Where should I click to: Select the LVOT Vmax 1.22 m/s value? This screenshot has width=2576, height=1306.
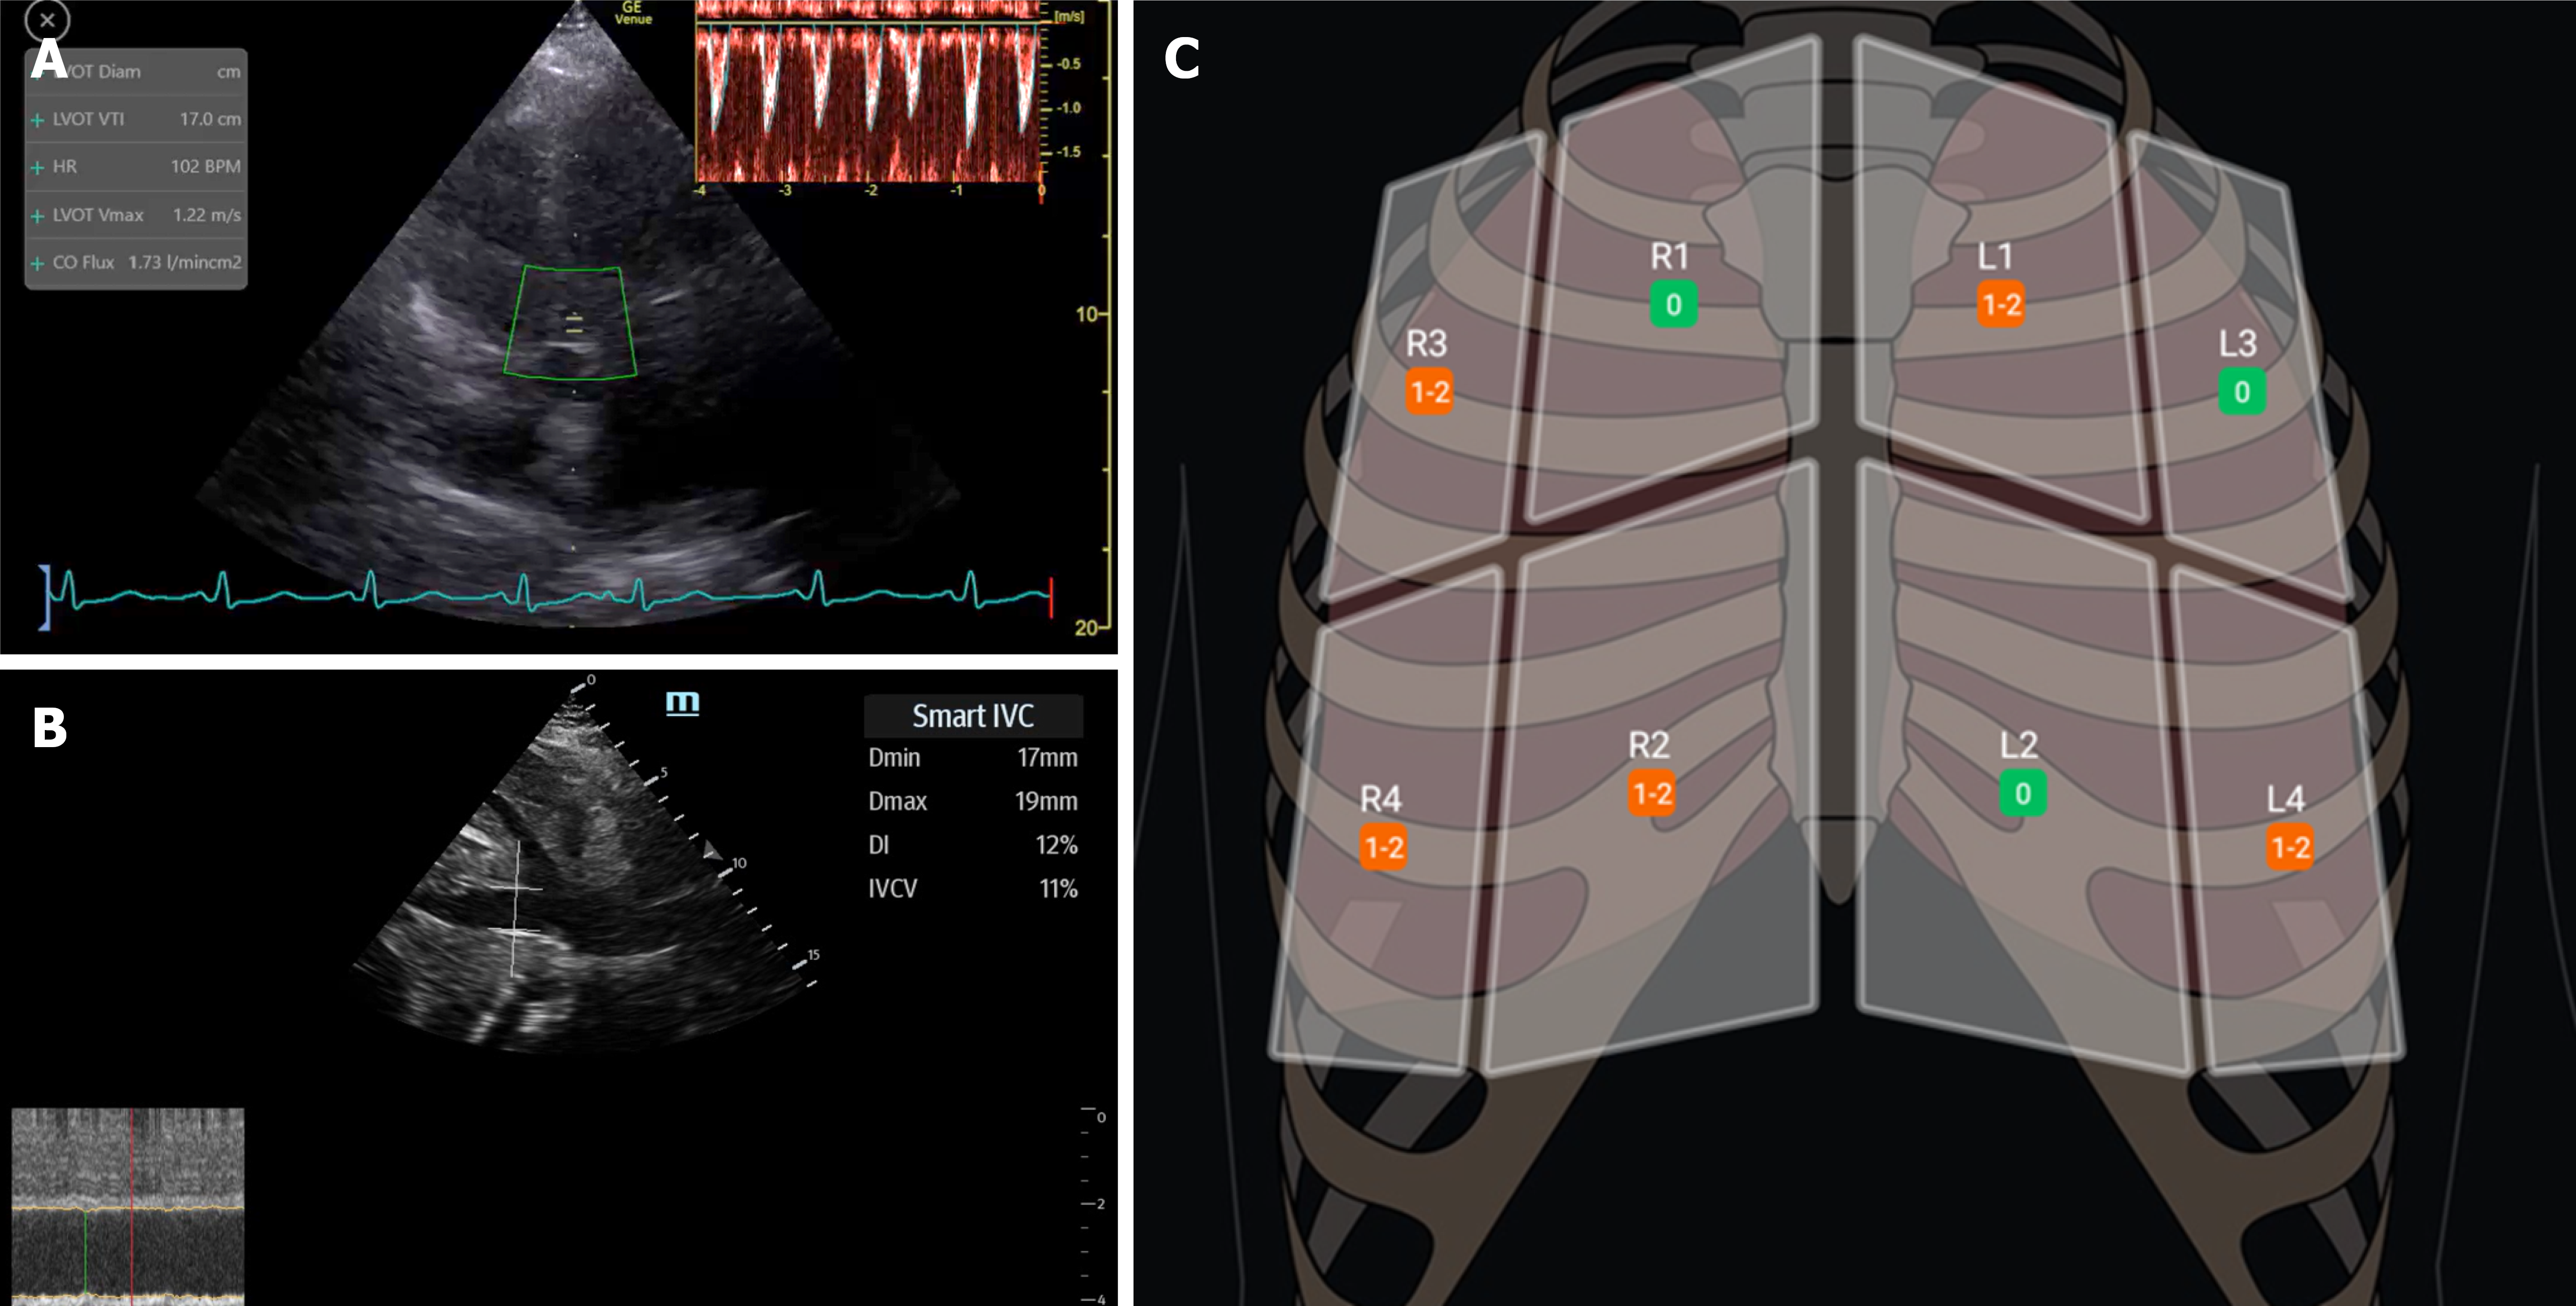[x=206, y=215]
